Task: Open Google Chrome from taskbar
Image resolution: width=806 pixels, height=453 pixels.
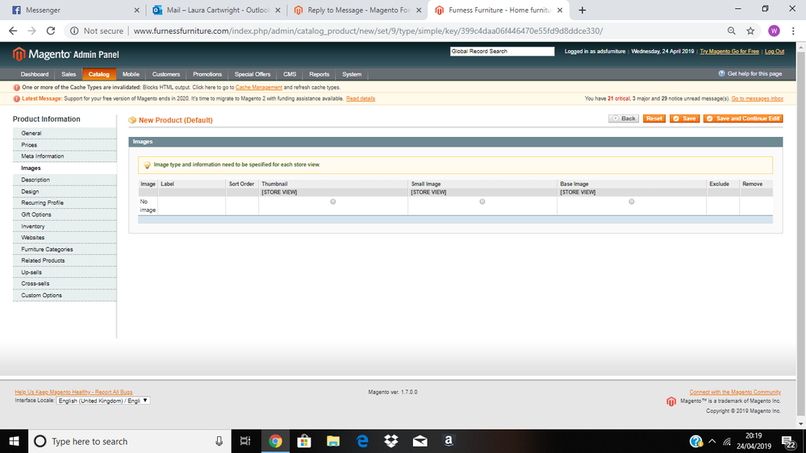Action: [275, 441]
